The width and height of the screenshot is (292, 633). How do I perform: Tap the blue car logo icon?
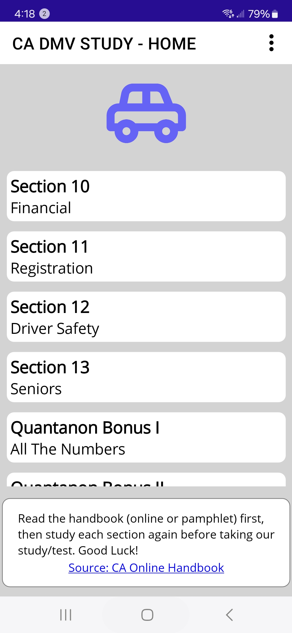[x=146, y=113]
